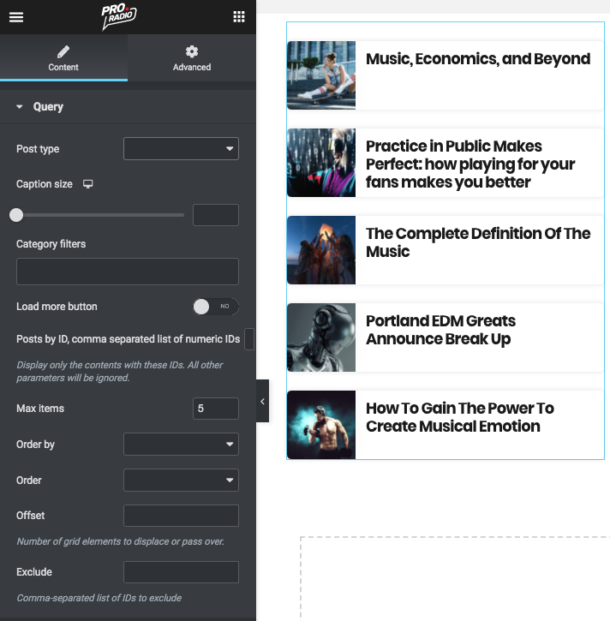Toggle the Load more button switch
Viewport: 610px width, 621px height.
pyautogui.click(x=216, y=307)
